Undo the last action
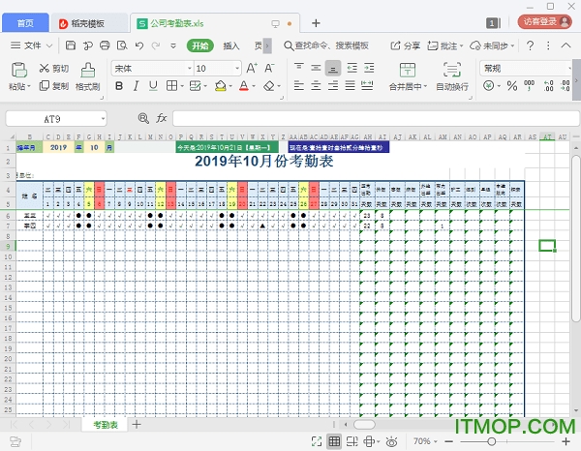 pyautogui.click(x=139, y=45)
